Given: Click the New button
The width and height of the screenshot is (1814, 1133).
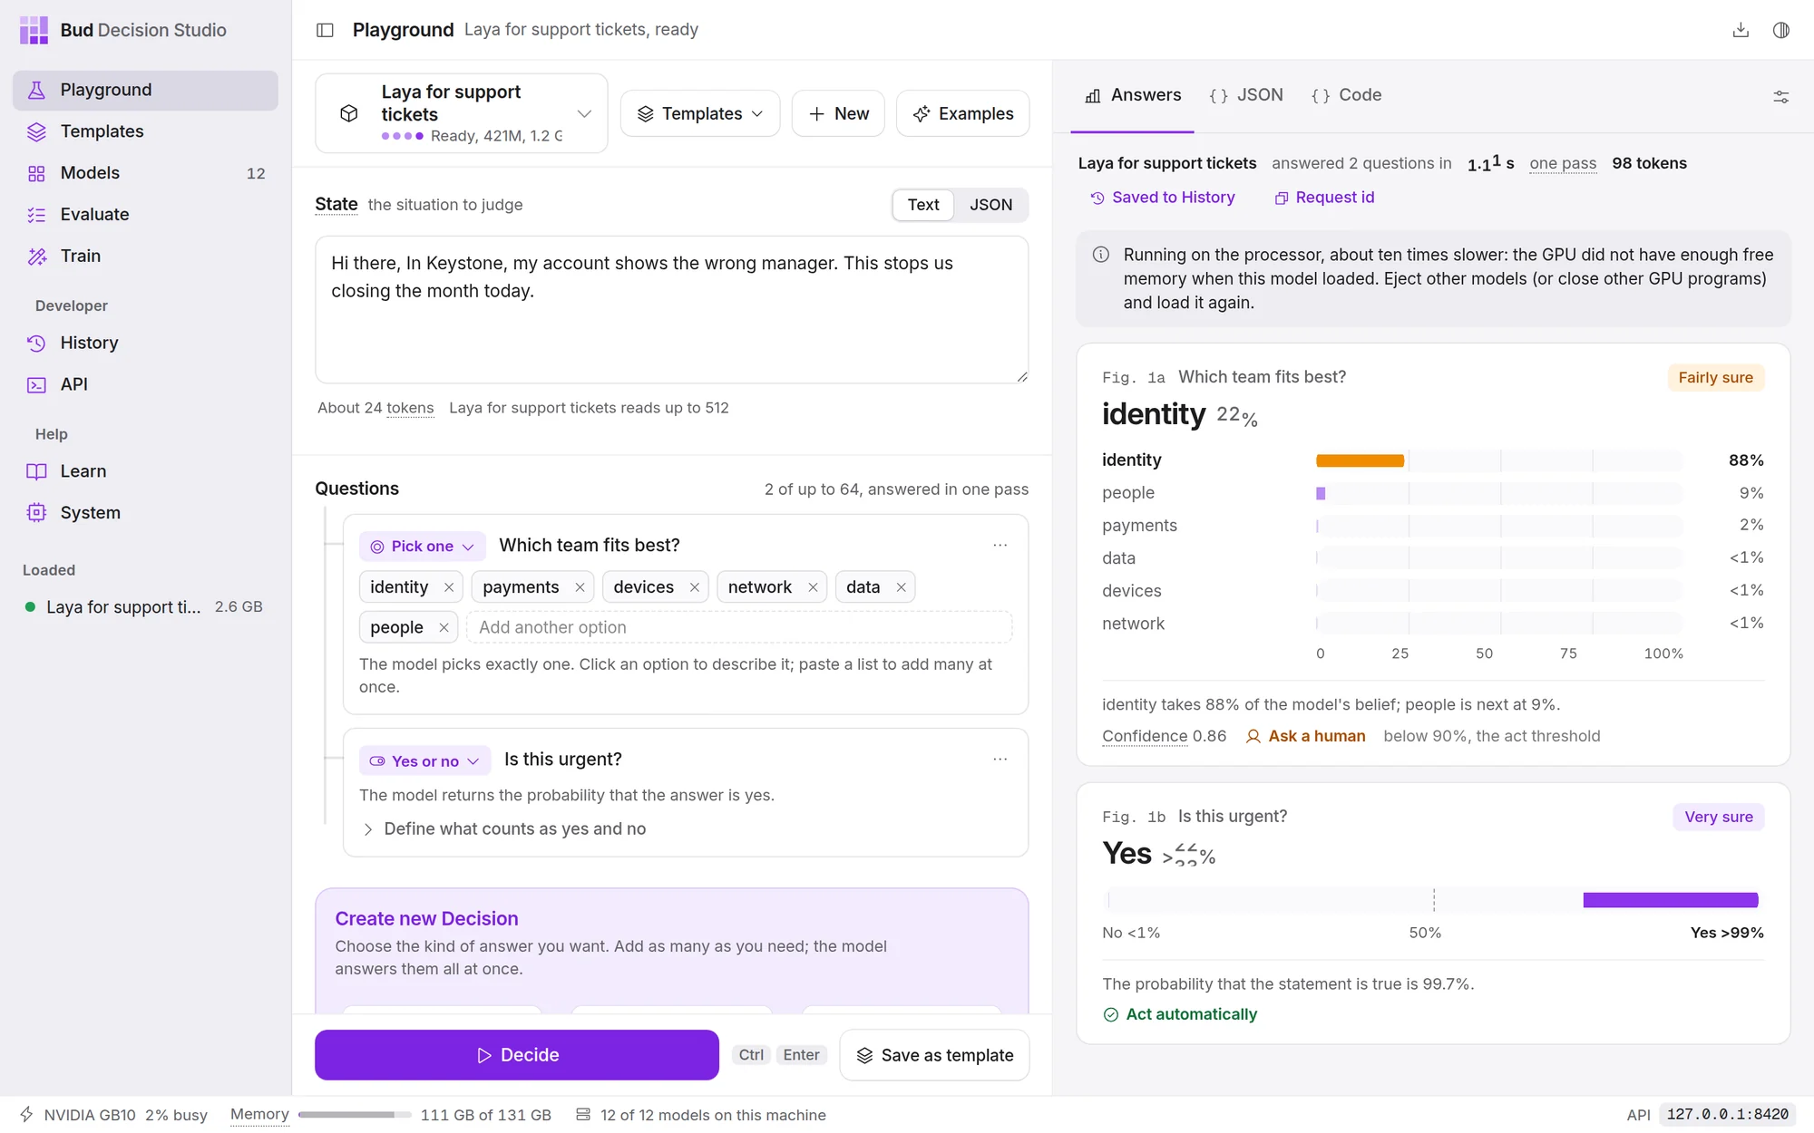Looking at the screenshot, I should (x=838, y=113).
